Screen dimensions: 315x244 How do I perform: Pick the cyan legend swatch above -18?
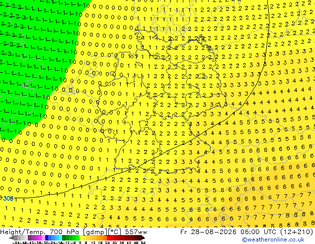[x=61, y=238]
